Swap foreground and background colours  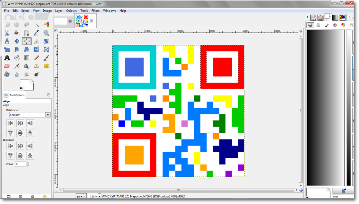coord(32,81)
